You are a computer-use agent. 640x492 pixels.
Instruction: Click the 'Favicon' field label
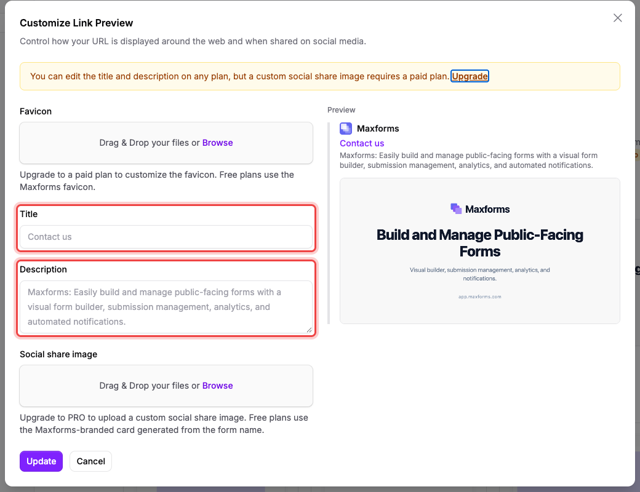[x=36, y=111]
